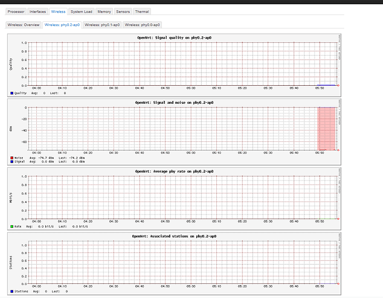Click the blue Signal legend swatch
This screenshot has height=302, width=383.
click(x=11, y=161)
